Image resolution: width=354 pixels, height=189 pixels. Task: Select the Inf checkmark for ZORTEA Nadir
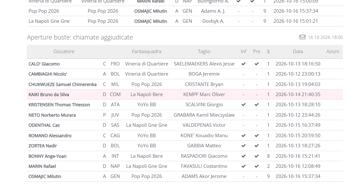[x=243, y=146]
